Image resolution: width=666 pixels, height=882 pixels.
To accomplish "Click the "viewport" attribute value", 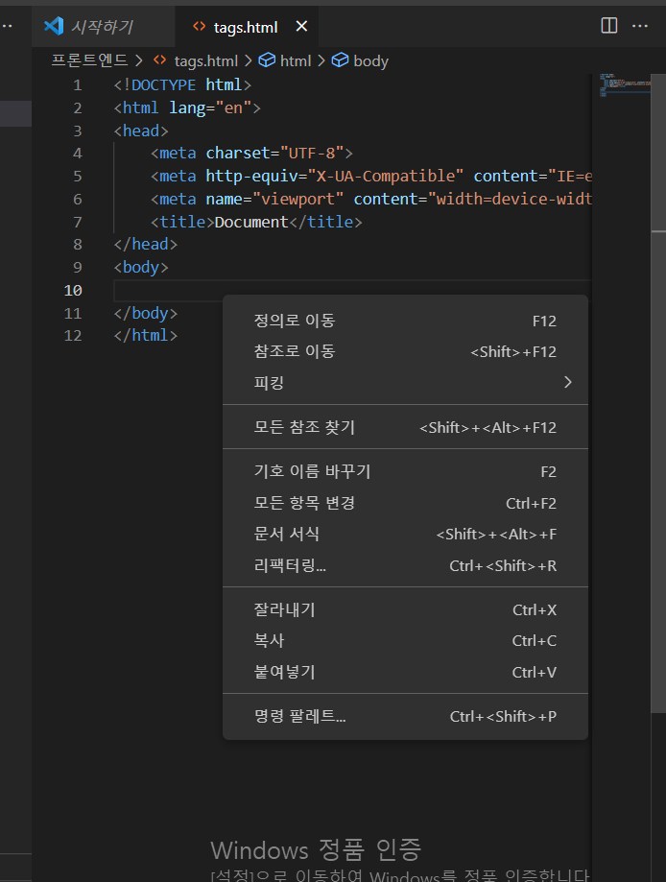I will (298, 199).
